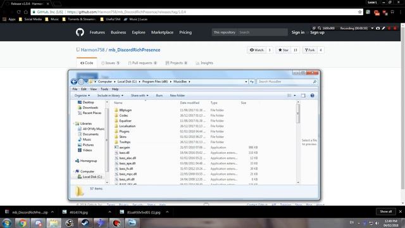405x228 pixels.
Task: Click the Steam icon in the taskbar
Action: 85,223
